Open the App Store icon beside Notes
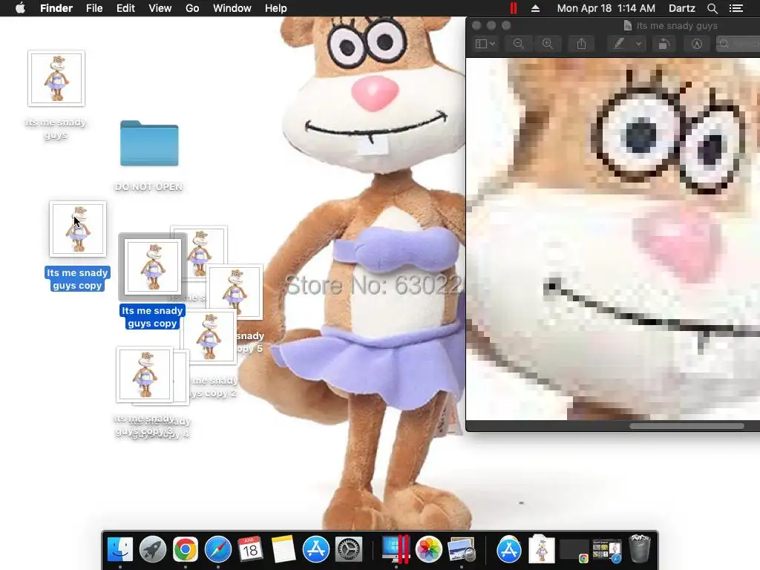Screen dimensions: 760x570 [x=316, y=549]
